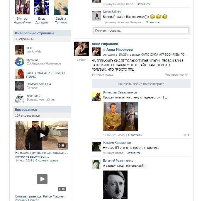Open Максим Коваленко's profile name
Viewport: 214px width, 201px height.
117,143
